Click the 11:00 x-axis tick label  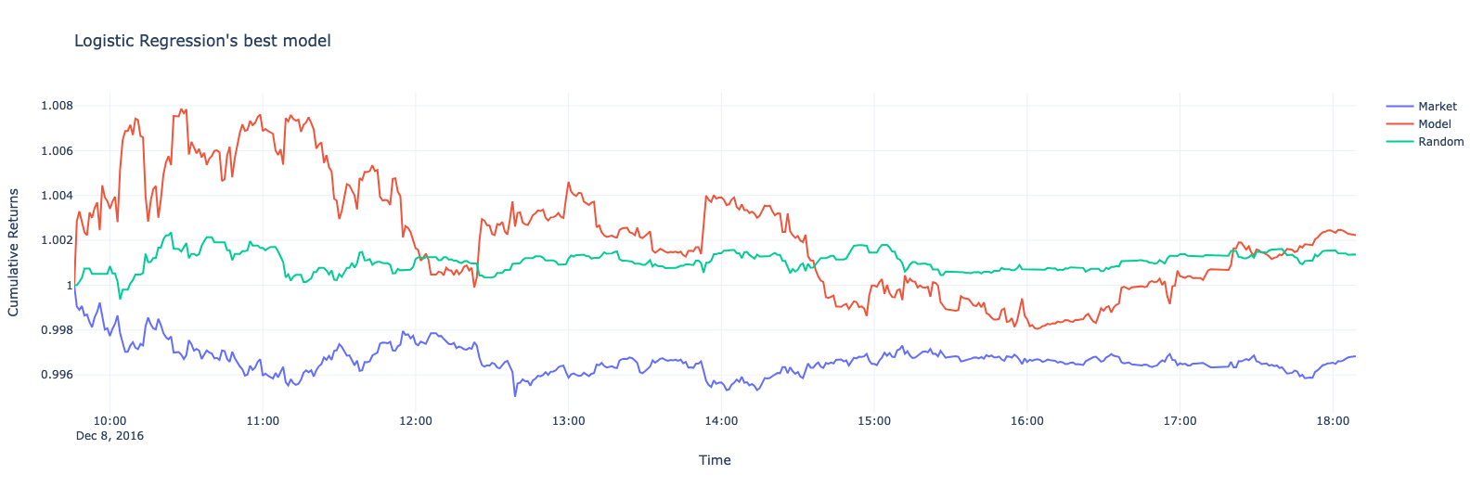(x=263, y=421)
